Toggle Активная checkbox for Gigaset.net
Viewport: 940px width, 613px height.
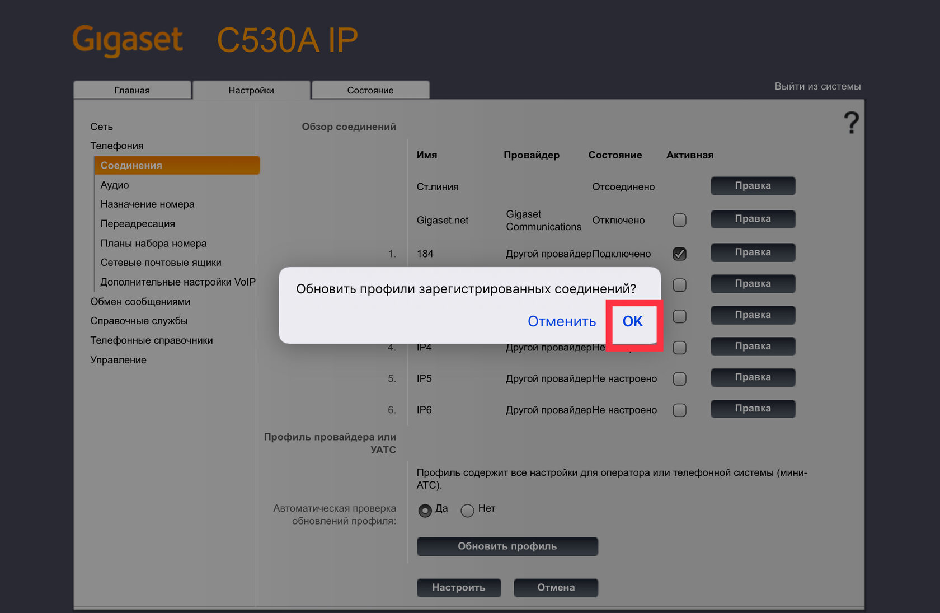(680, 220)
